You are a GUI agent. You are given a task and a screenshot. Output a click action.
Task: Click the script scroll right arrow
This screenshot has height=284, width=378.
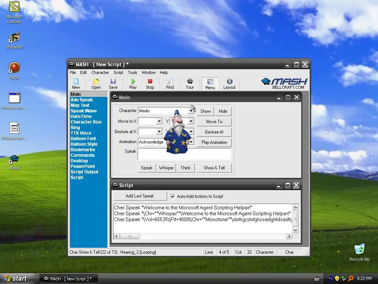point(289,236)
